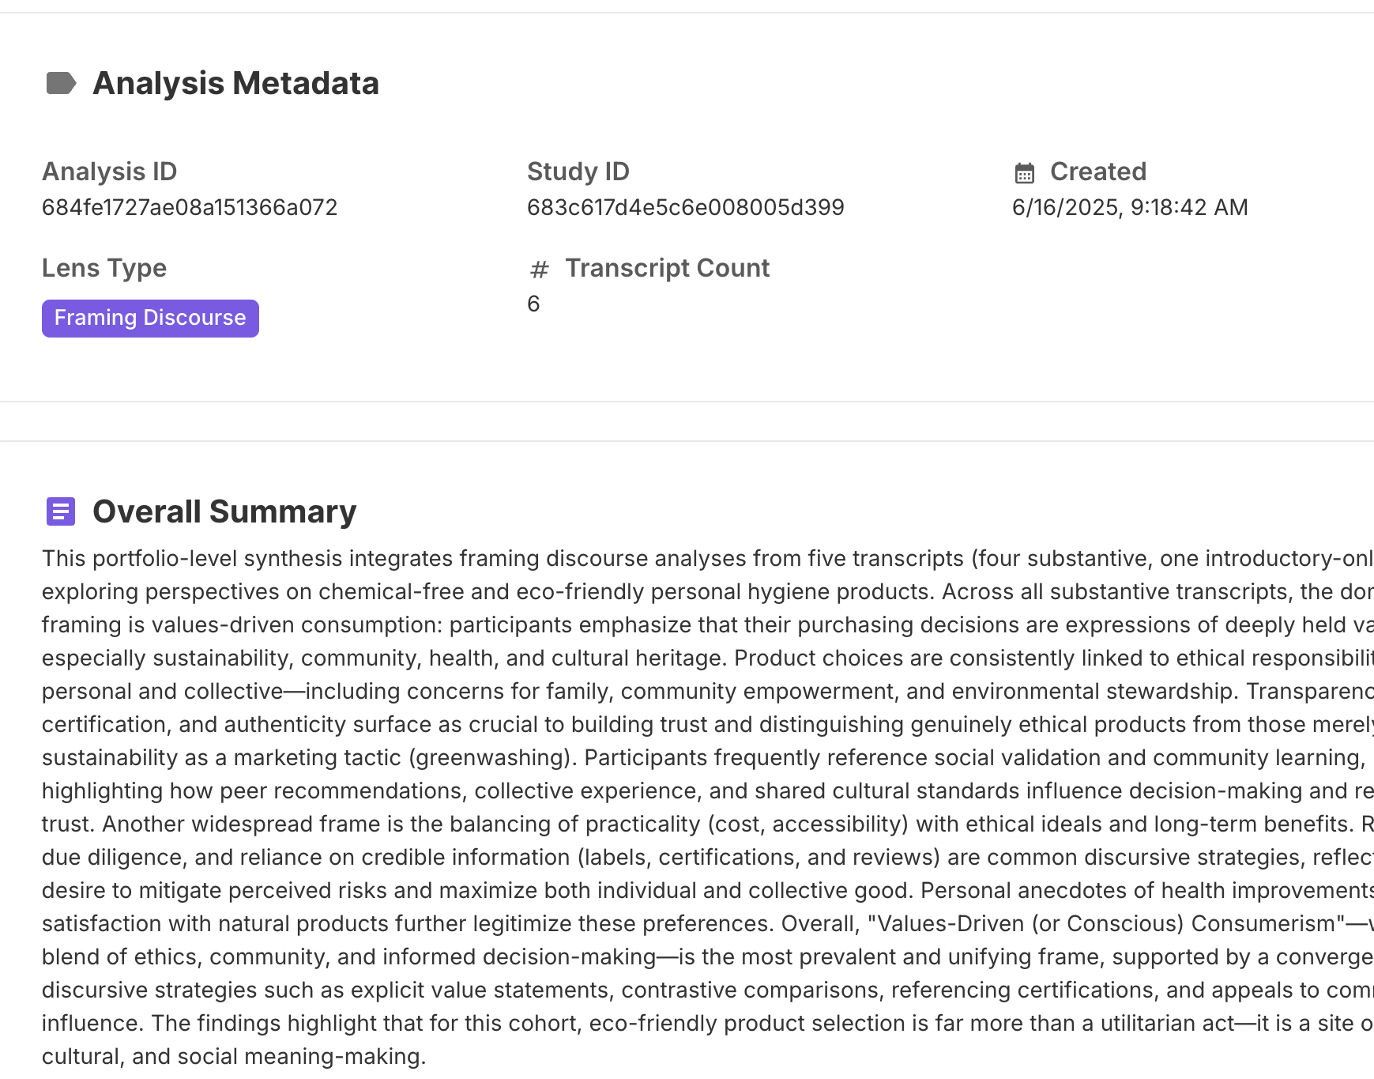The width and height of the screenshot is (1374, 1079).
Task: Click the final summary line ending "meaning-making."
Action: [234, 1056]
